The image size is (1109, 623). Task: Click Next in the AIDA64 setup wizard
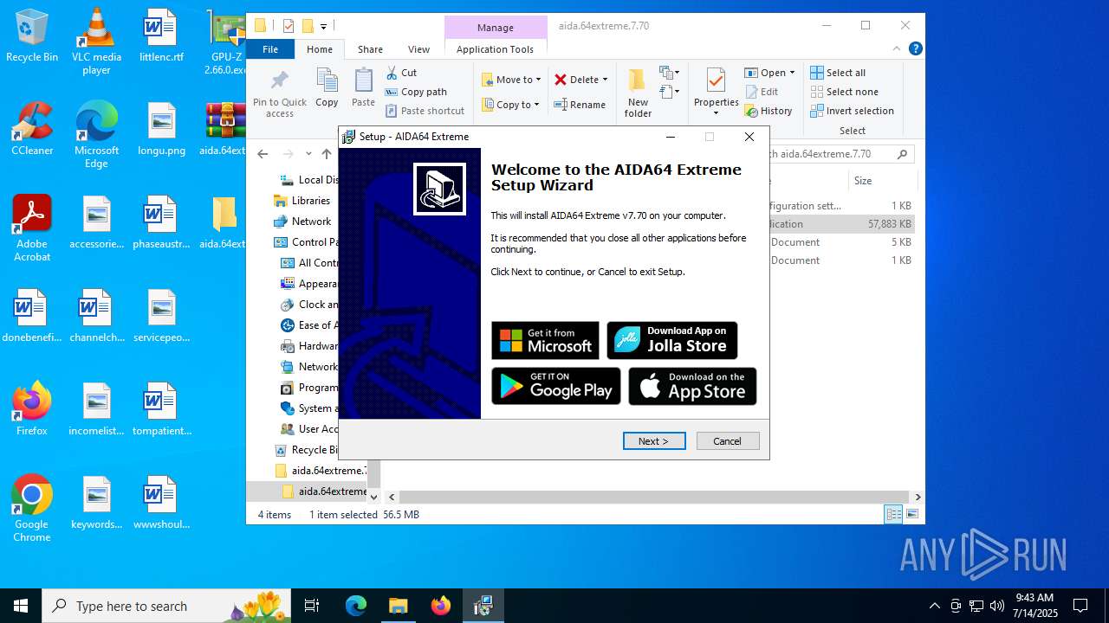[x=654, y=441]
